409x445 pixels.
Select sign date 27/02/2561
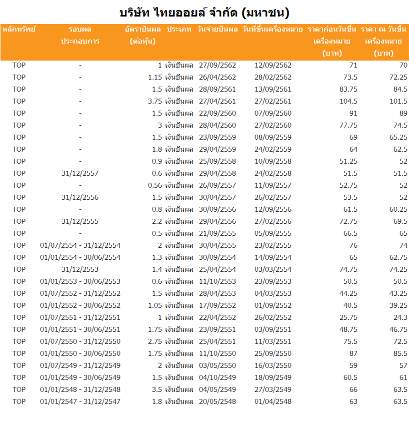point(273,101)
